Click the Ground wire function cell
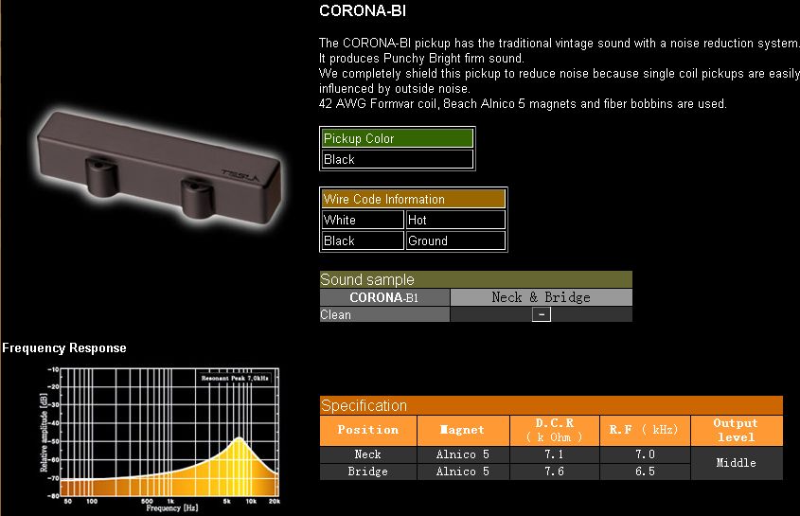The width and height of the screenshot is (800, 516). (x=455, y=240)
